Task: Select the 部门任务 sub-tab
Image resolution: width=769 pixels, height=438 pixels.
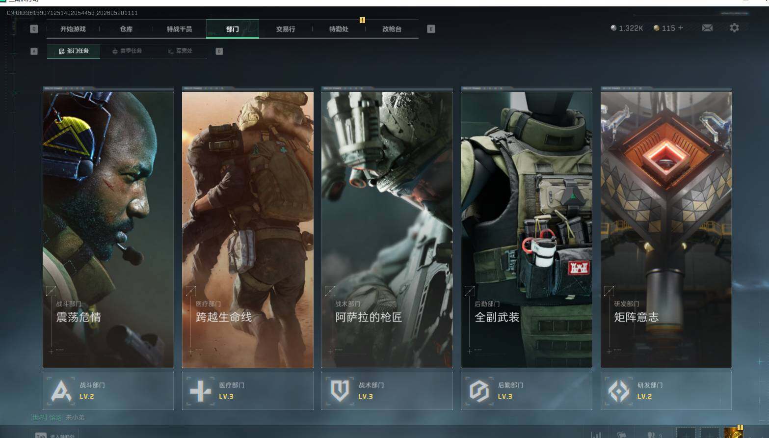Action: pyautogui.click(x=74, y=51)
